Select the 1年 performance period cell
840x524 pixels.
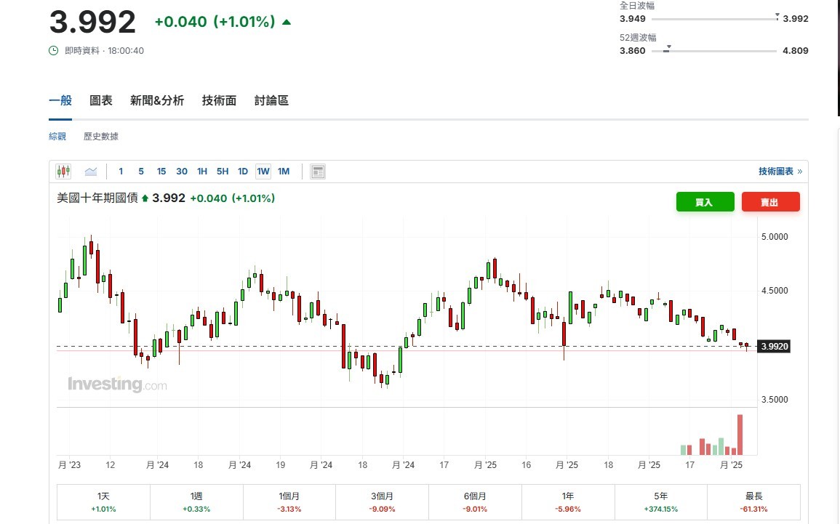pyautogui.click(x=567, y=502)
